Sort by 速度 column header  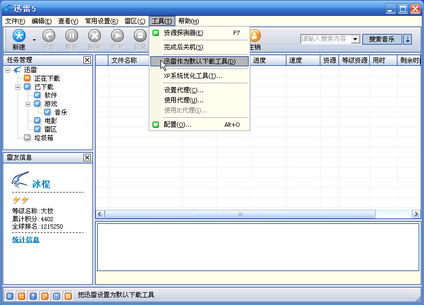pos(303,60)
